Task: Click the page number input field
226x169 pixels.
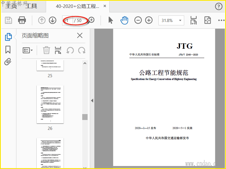Action: (x=68, y=20)
